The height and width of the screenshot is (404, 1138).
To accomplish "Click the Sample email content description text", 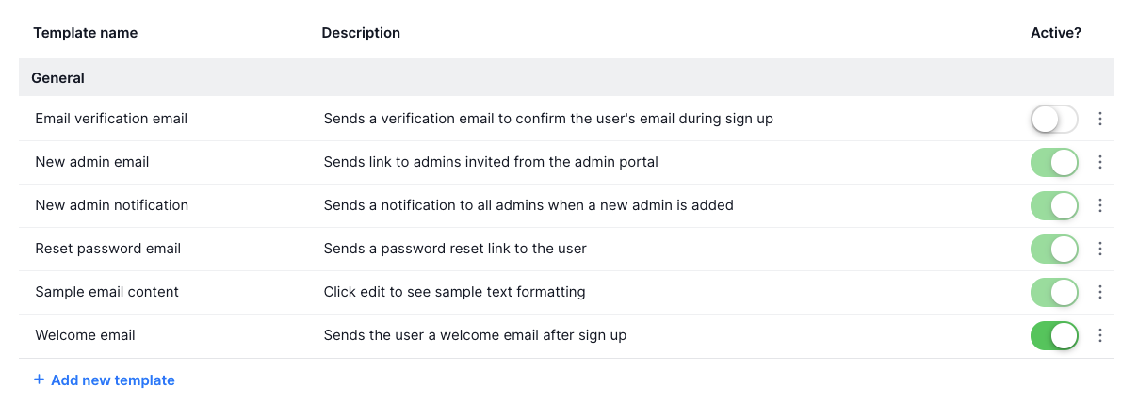I will (x=454, y=292).
